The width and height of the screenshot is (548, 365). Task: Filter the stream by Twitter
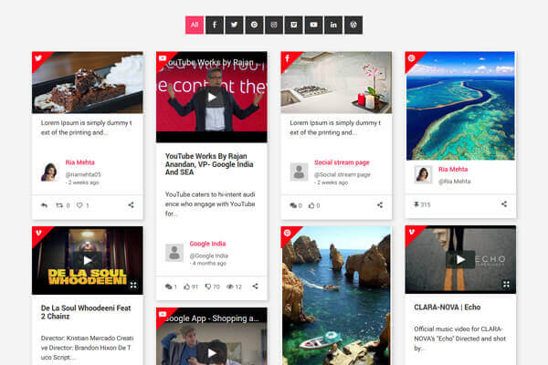tap(234, 25)
